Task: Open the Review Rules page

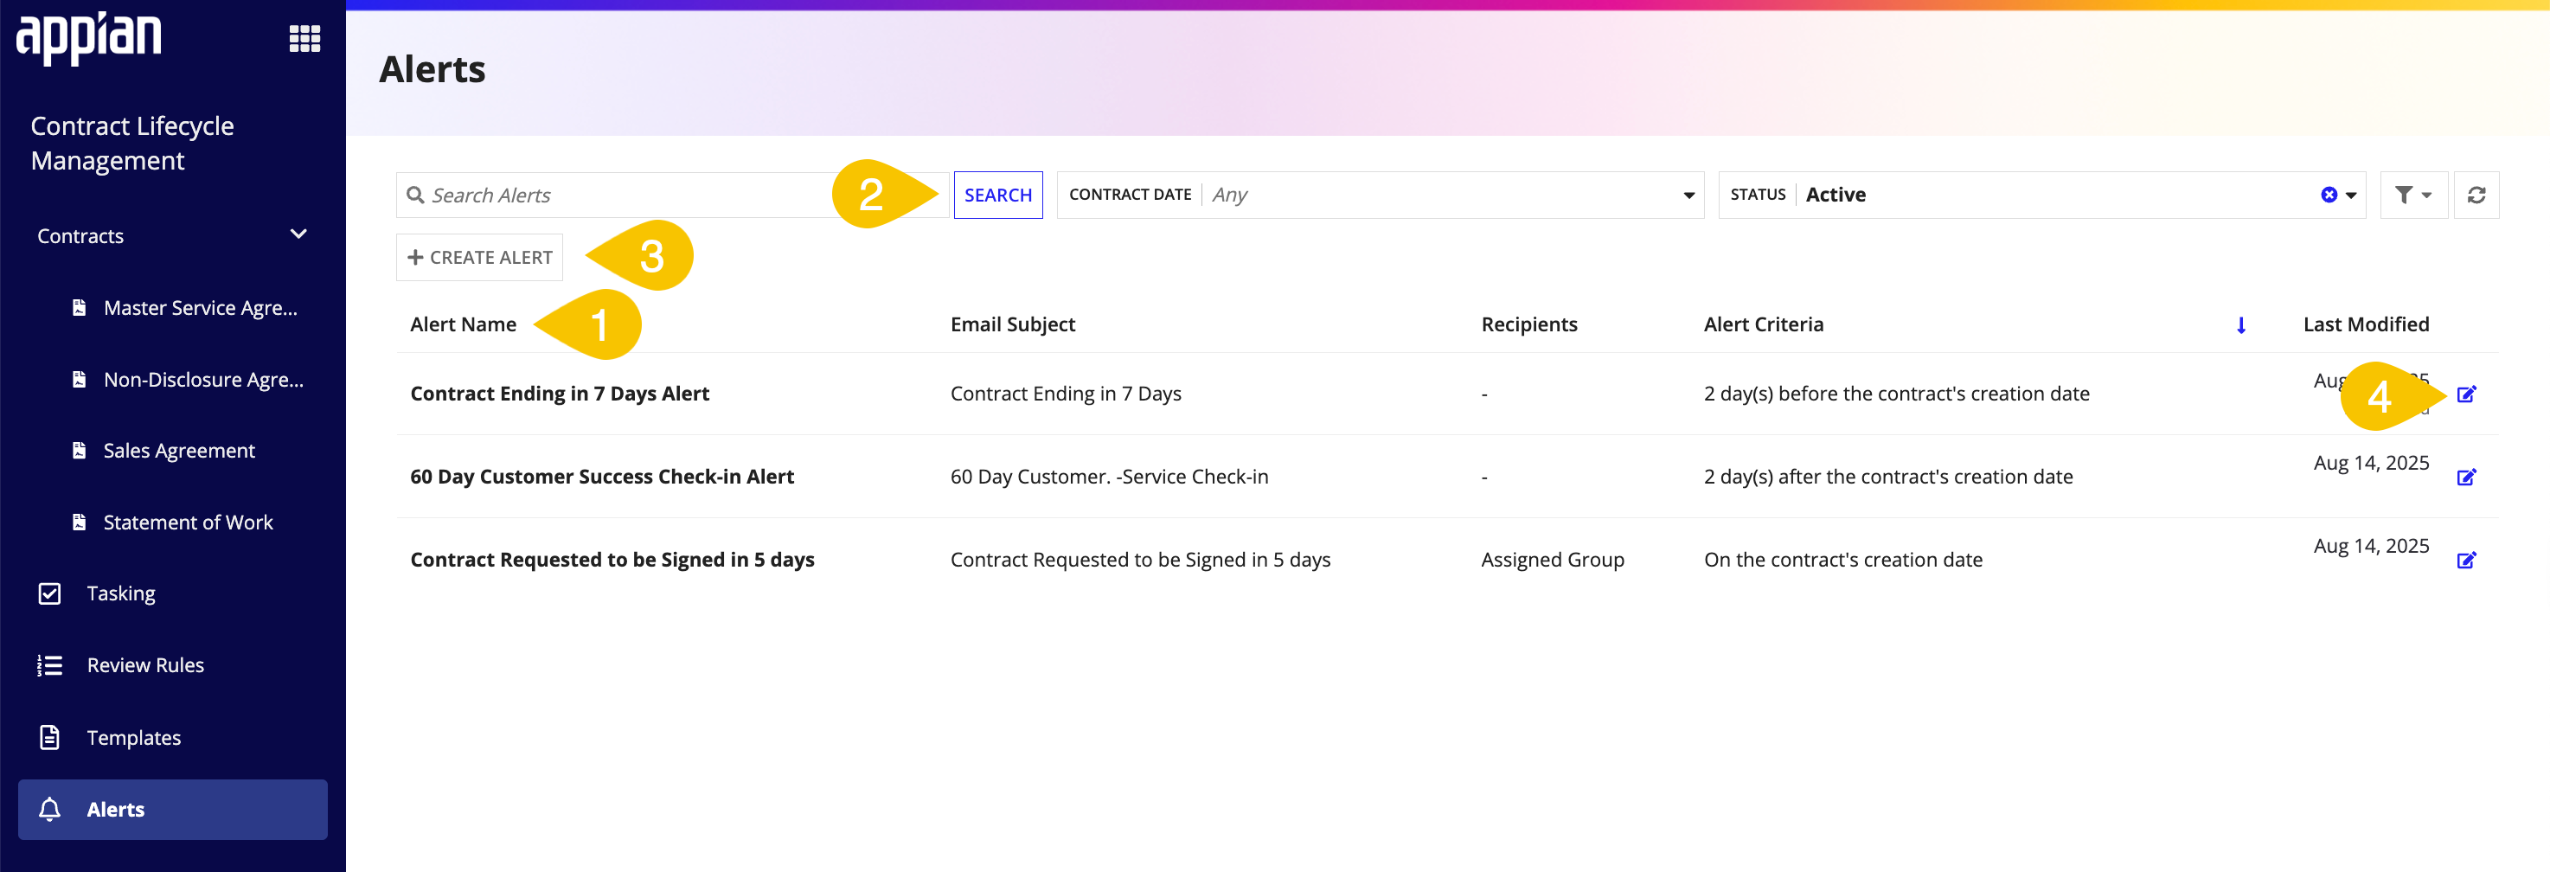Action: (145, 665)
